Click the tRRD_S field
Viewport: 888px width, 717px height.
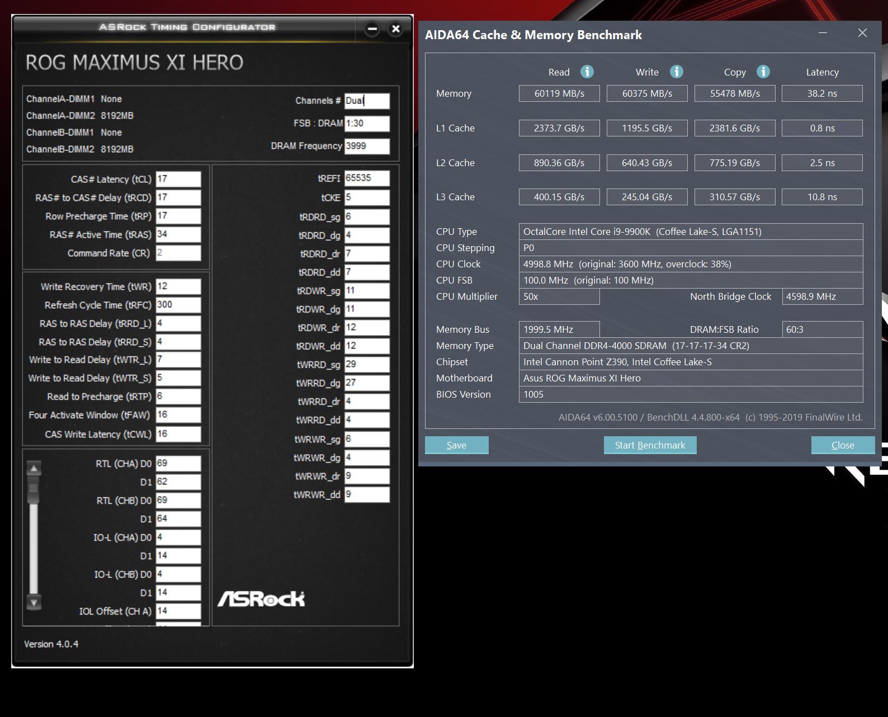(178, 342)
